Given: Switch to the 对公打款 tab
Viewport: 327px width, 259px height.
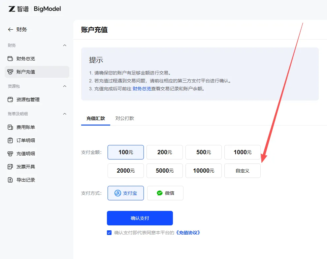Looking at the screenshot, I should click(125, 119).
